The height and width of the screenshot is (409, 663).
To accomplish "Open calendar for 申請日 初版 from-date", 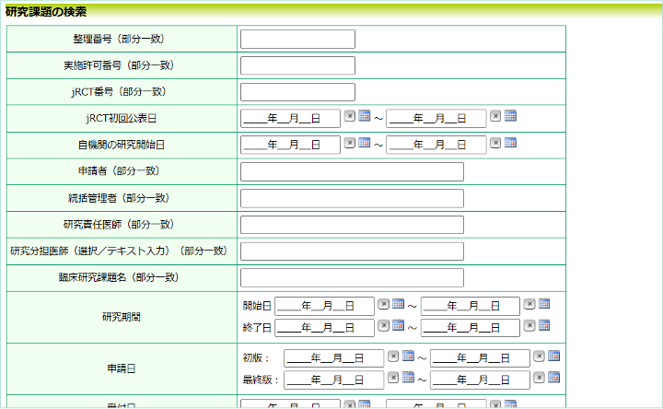I will [x=407, y=356].
